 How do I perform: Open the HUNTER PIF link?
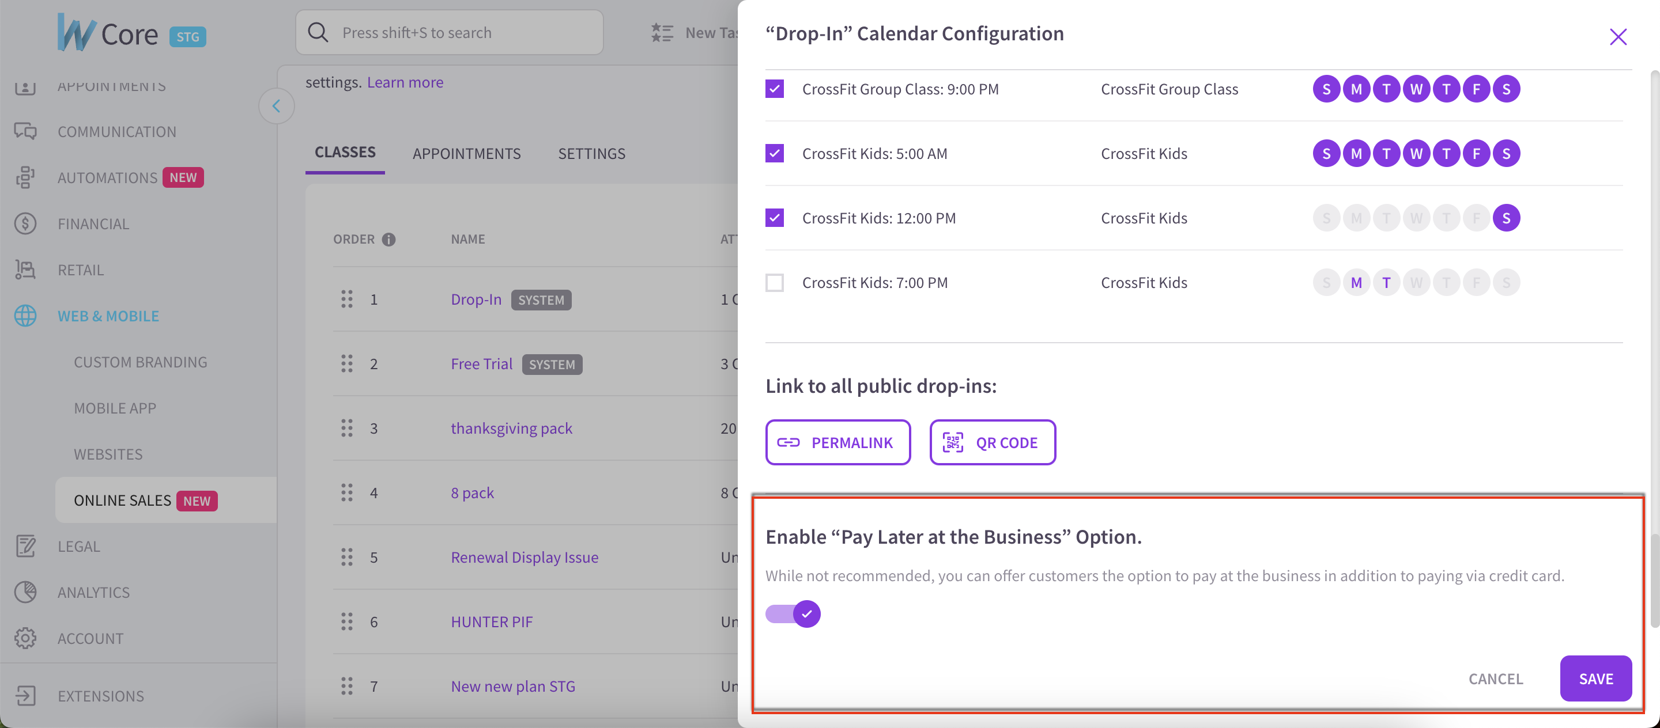492,622
